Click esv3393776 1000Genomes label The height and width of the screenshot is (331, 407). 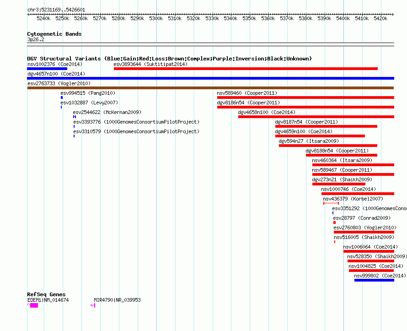136,122
